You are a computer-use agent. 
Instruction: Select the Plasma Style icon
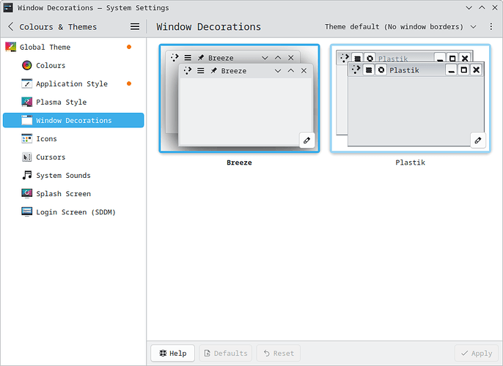(x=27, y=102)
